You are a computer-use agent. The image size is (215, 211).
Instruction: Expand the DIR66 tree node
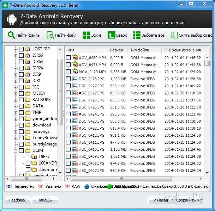(x=16, y=56)
